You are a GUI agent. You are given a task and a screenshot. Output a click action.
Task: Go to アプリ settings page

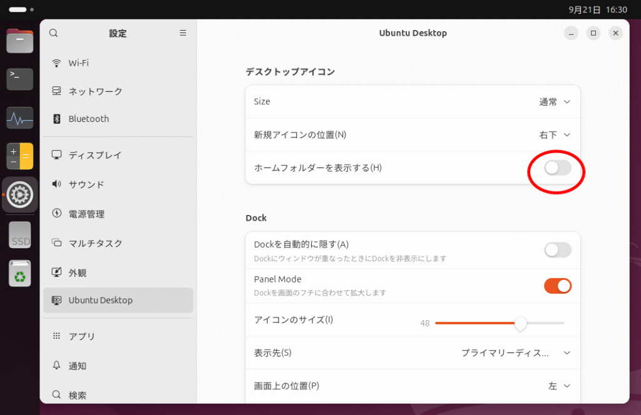[118, 336]
